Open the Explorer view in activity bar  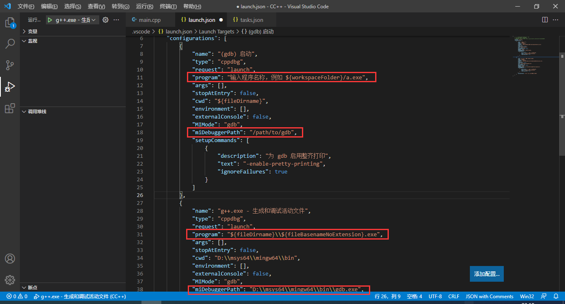10,23
